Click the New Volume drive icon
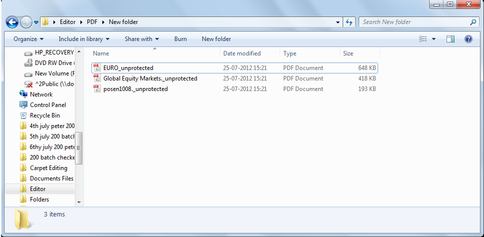This screenshot has width=484, height=237. [x=28, y=74]
